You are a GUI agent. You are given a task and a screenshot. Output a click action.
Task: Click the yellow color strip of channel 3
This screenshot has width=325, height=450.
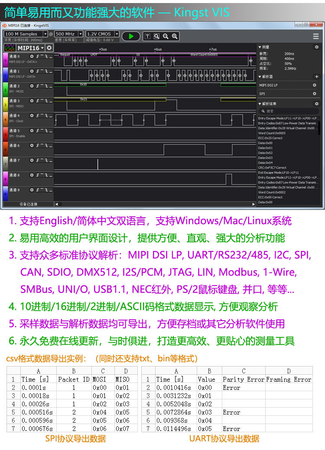pos(5,105)
